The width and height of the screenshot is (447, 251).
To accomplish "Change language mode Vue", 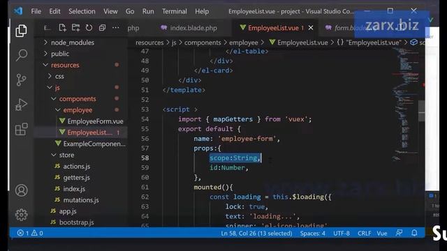I will click(x=382, y=234).
